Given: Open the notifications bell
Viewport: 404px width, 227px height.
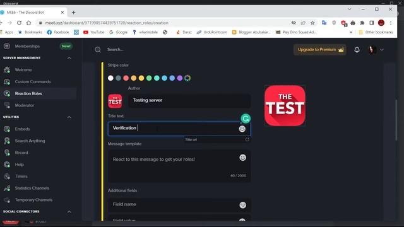Looking at the screenshot, I should pyautogui.click(x=357, y=50).
